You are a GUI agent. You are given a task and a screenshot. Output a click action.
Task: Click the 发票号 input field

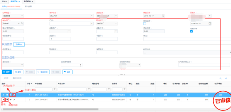click(60, 39)
